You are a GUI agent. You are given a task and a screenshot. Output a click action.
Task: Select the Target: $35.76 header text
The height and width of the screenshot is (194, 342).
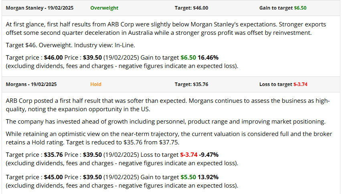click(x=191, y=84)
